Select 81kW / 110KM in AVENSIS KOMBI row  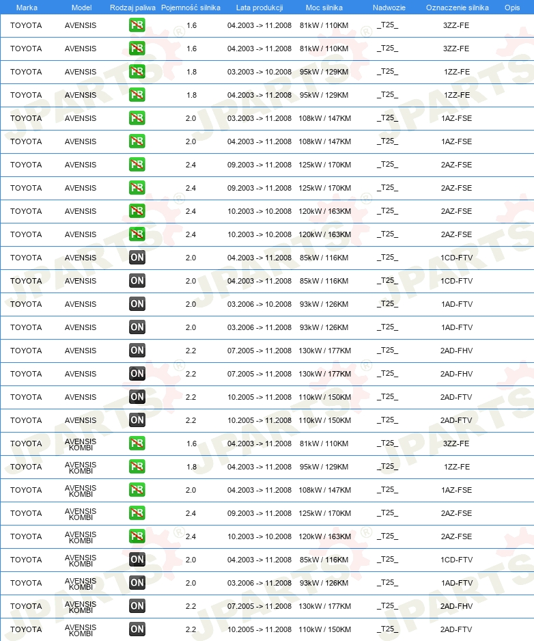pos(324,444)
